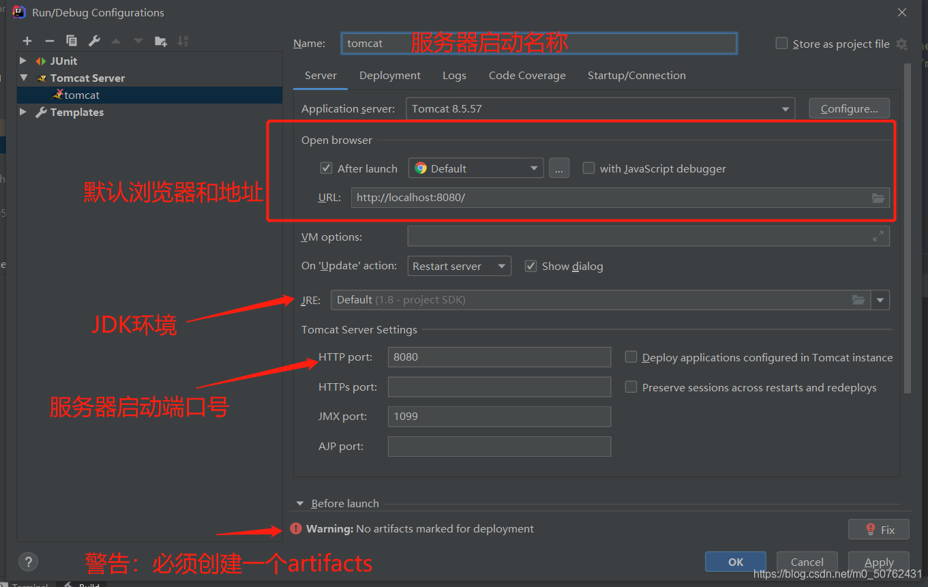Click gear icon beside Store as project file
Screen dimensions: 928x587
(x=901, y=44)
